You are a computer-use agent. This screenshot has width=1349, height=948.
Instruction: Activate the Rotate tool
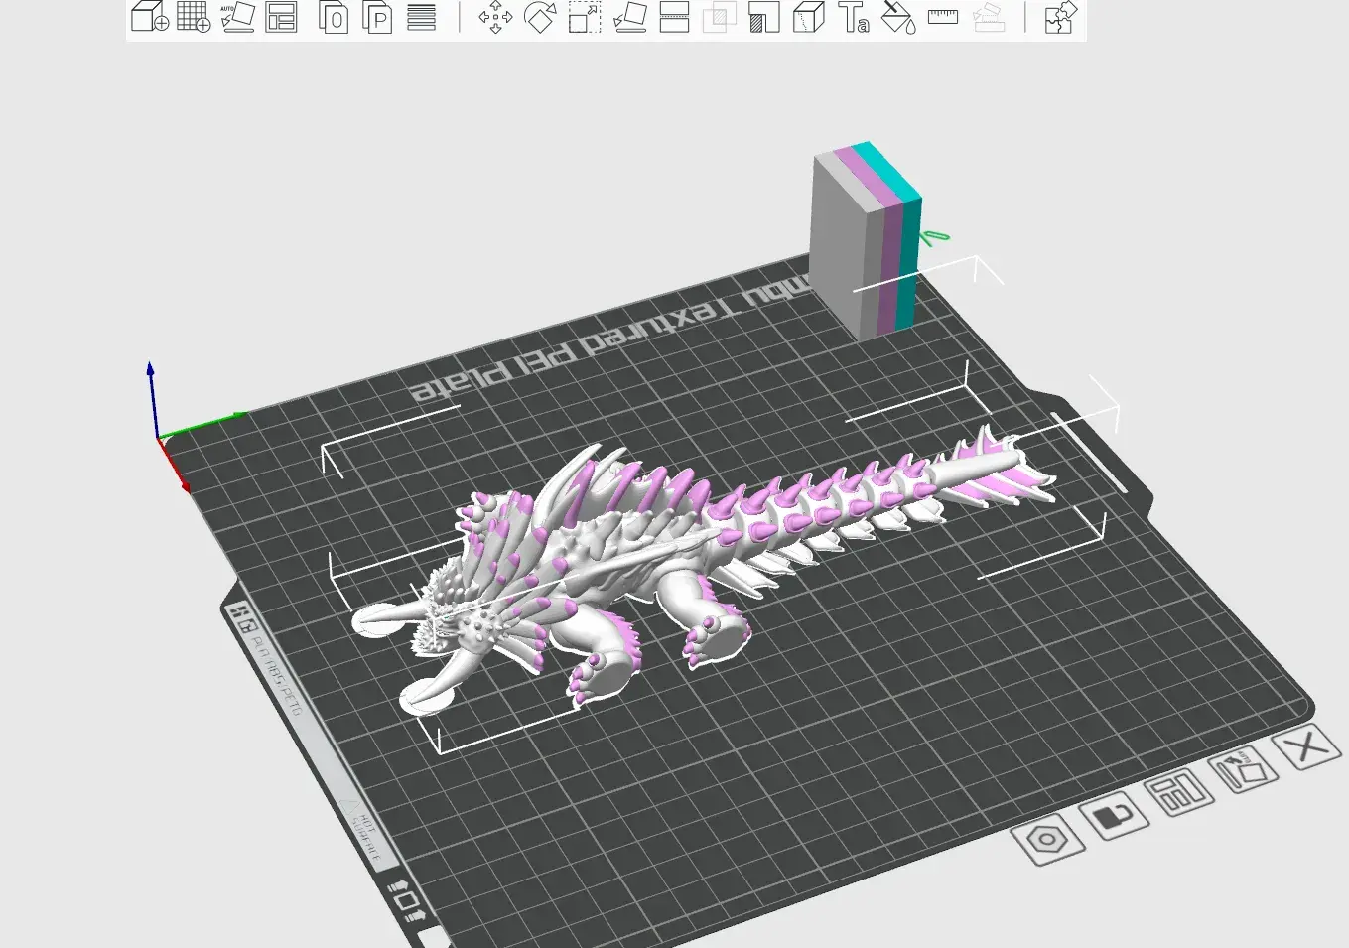539,17
